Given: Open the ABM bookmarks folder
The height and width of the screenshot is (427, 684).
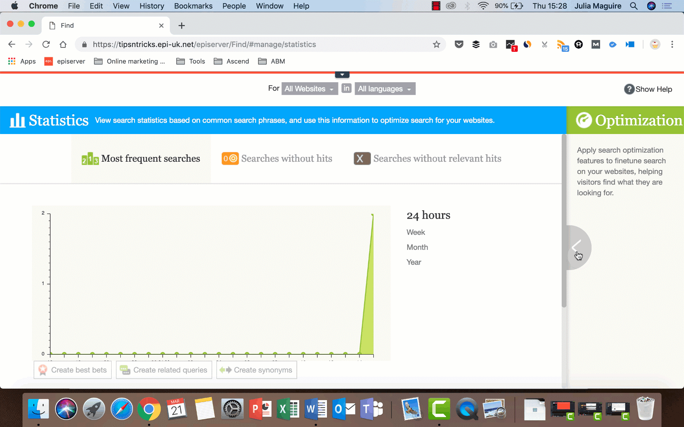Looking at the screenshot, I should coord(272,61).
